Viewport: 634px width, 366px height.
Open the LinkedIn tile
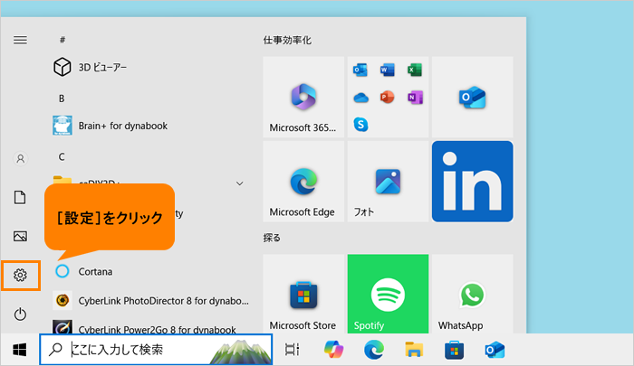point(472,181)
